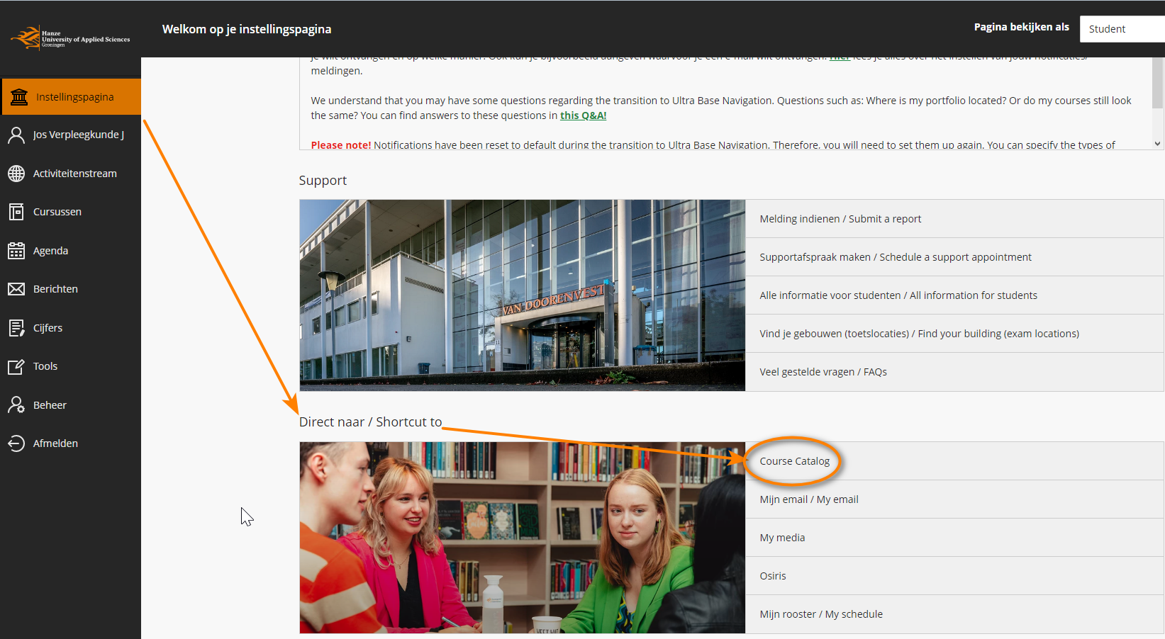1165x639 pixels.
Task: Click the Instellingspagina building icon
Action: point(19,96)
